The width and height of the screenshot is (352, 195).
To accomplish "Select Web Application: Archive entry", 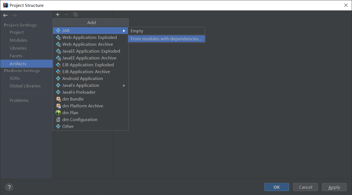I will pos(91,44).
